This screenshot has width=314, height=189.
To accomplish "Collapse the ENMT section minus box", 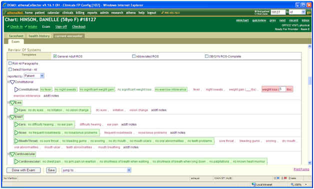I will point(8,117).
